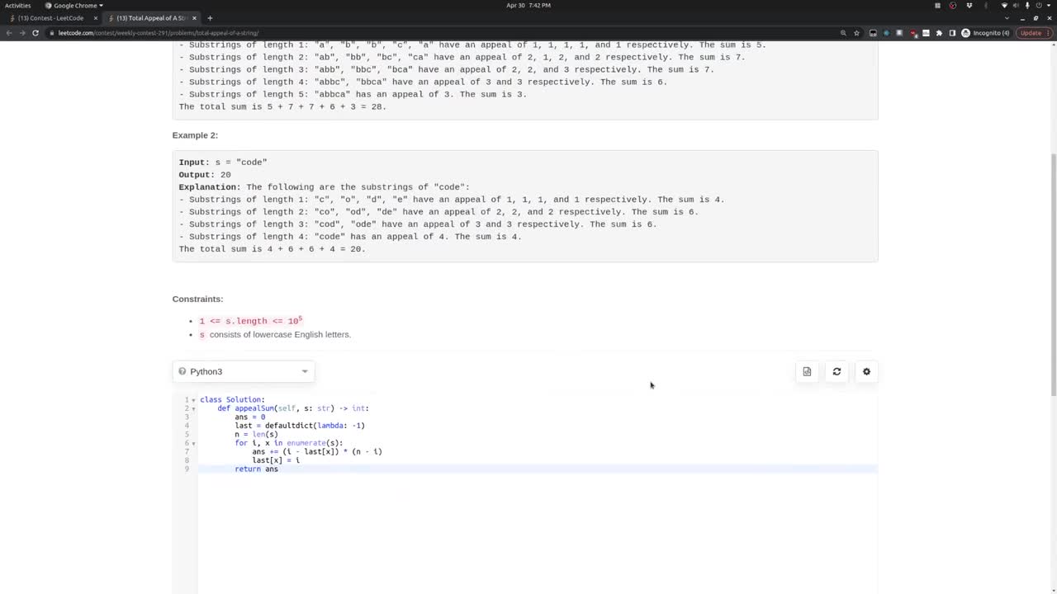This screenshot has height=594, width=1057.
Task: Adjust system volume from the tray indicator
Action: 1016,5
